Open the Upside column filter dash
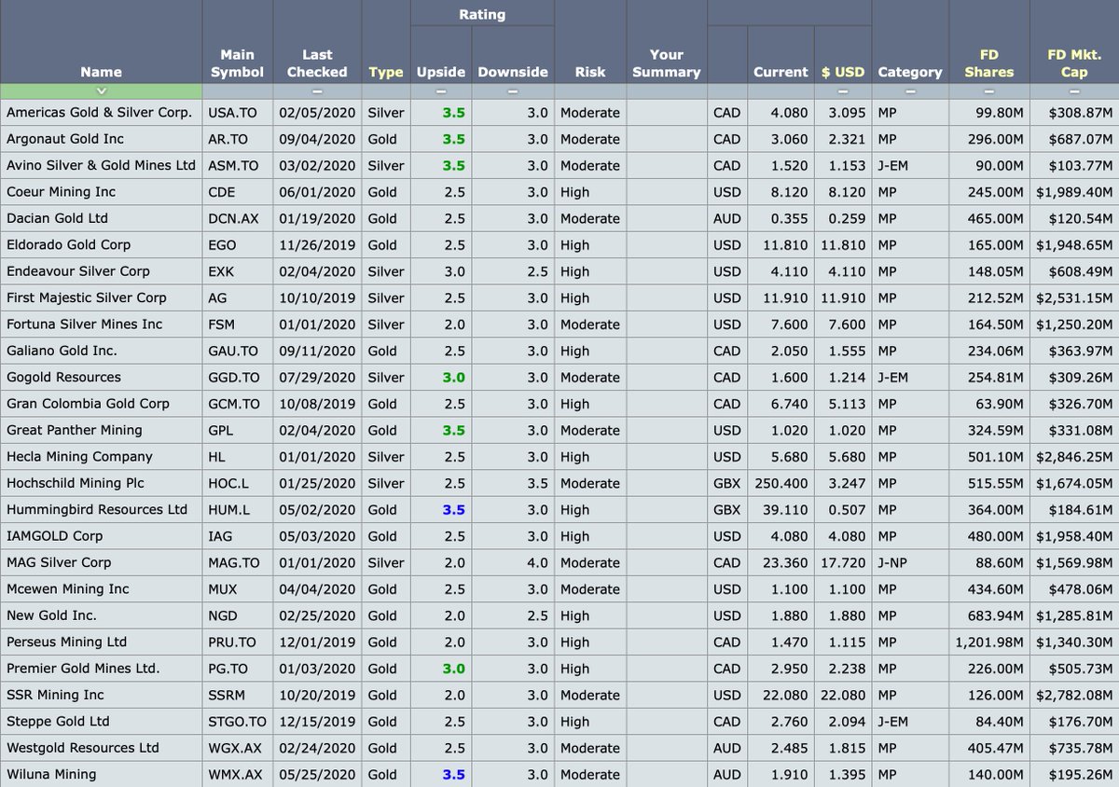1119x787 pixels. click(x=441, y=91)
